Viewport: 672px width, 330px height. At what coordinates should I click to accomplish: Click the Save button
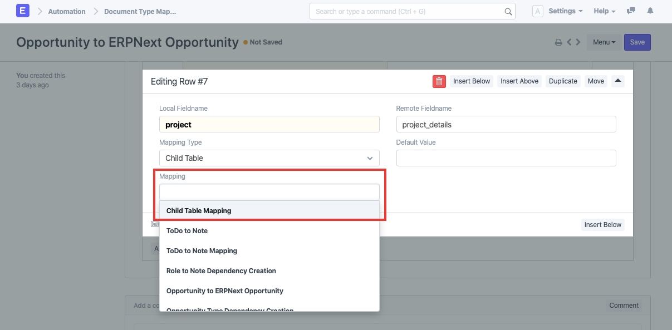(637, 42)
